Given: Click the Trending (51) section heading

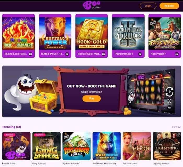Looking at the screenshot, I should (12, 127).
